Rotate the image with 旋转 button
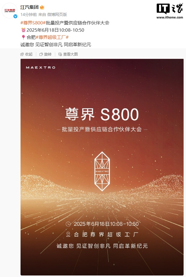 point(45,54)
